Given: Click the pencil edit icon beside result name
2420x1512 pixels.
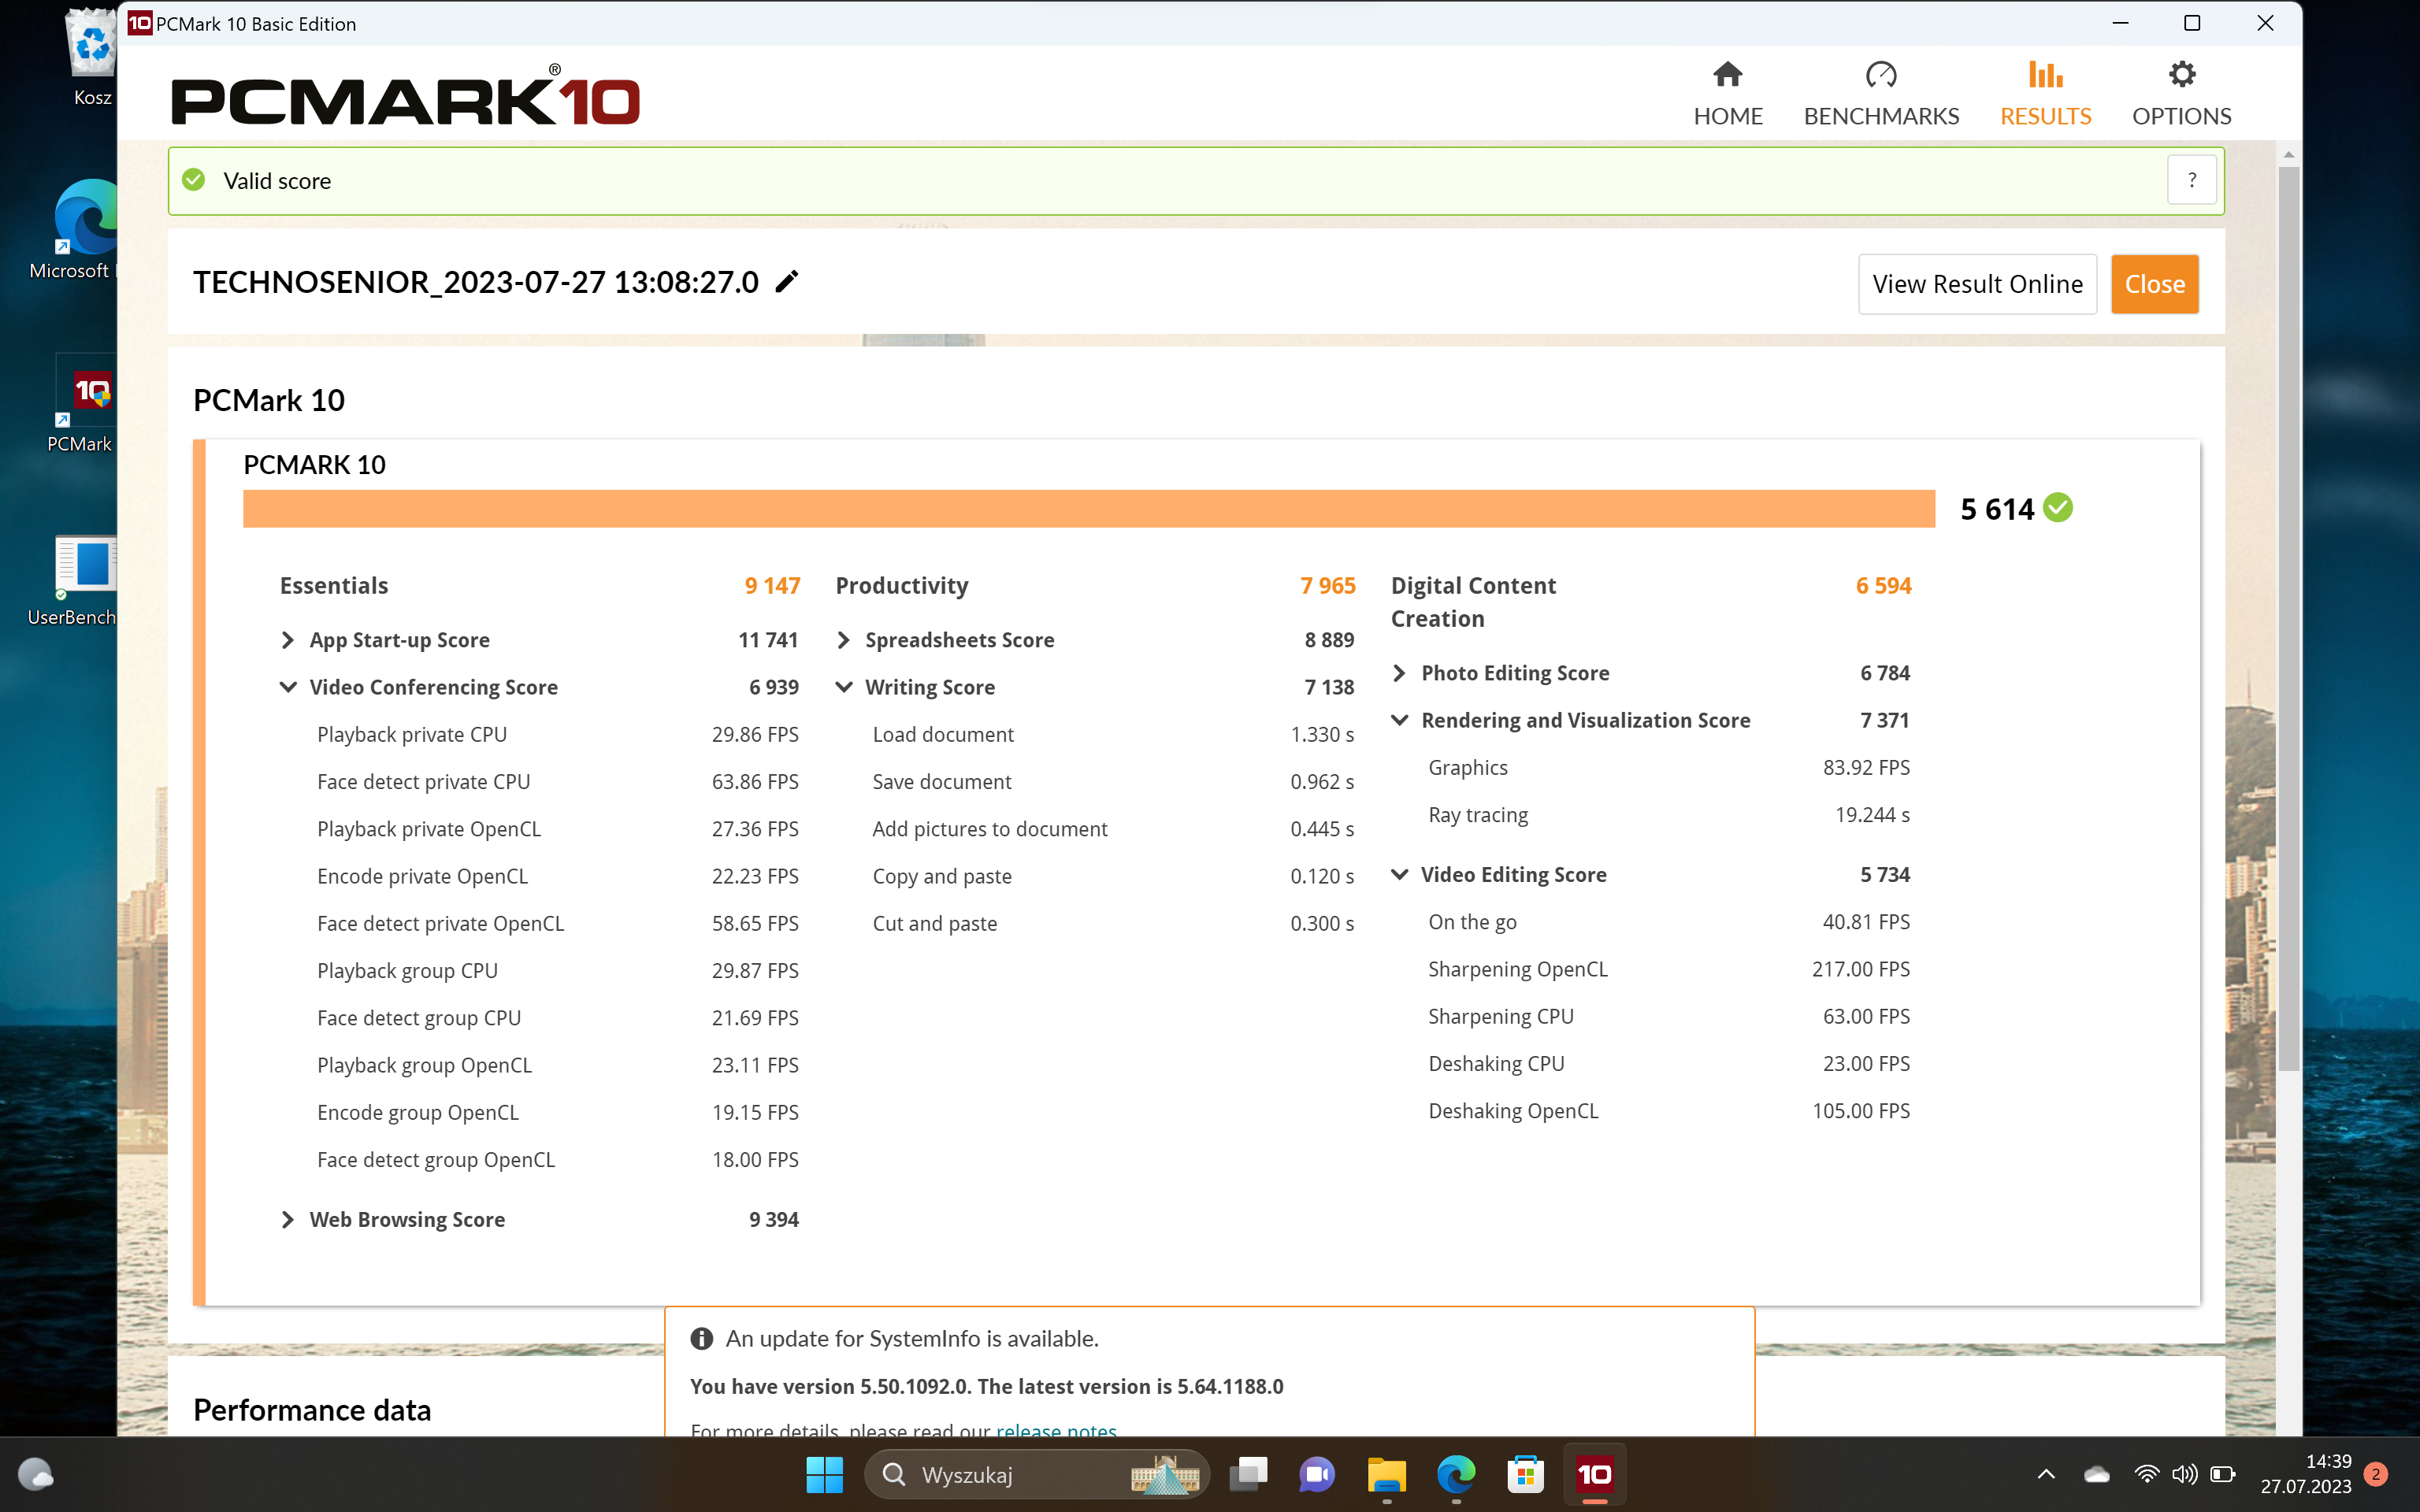Looking at the screenshot, I should coord(787,282).
